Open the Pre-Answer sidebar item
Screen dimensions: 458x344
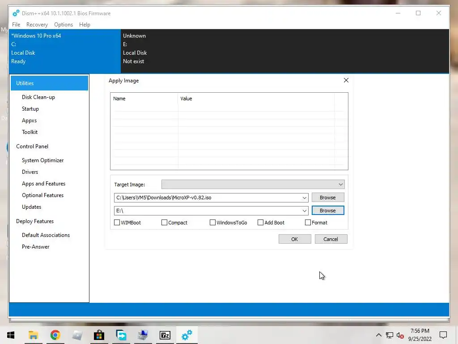click(x=36, y=247)
